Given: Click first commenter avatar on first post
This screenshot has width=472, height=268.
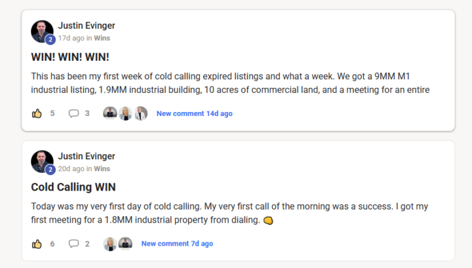Looking at the screenshot, I should (x=110, y=113).
